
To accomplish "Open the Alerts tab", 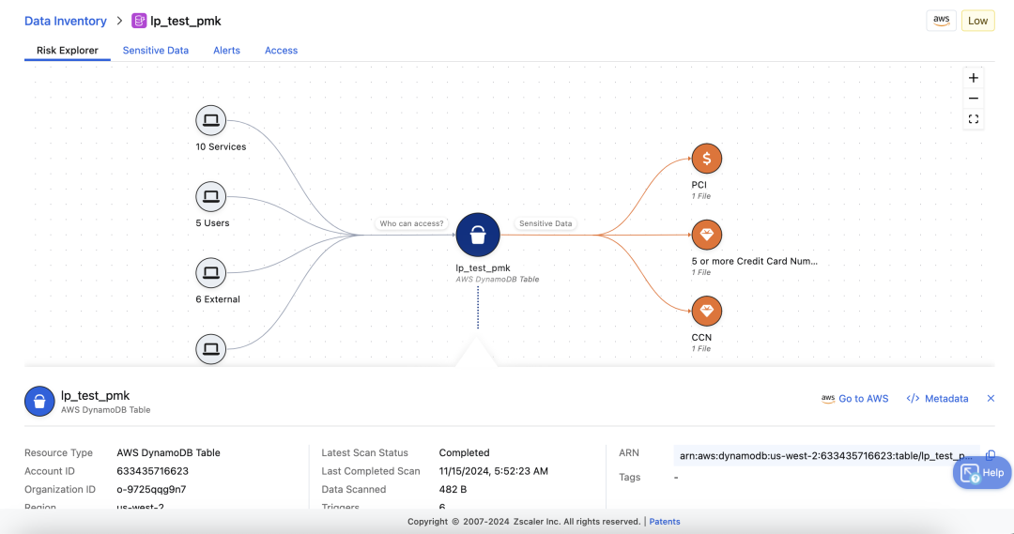I will coord(226,51).
